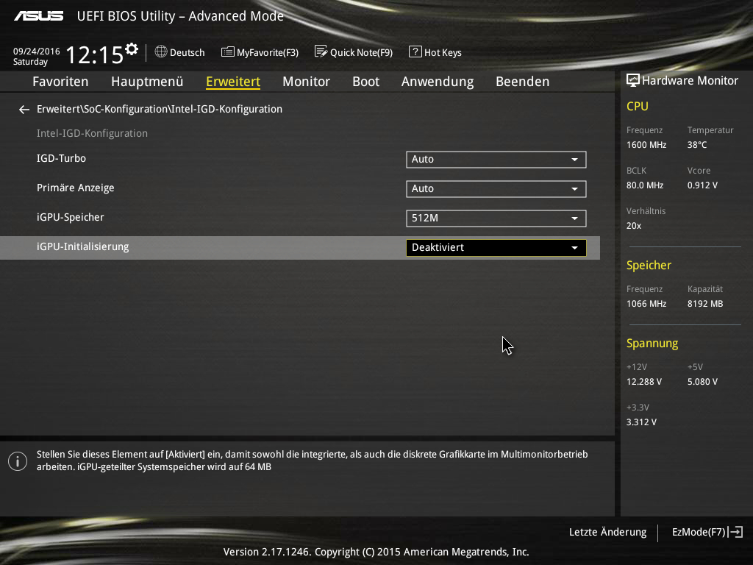Open the Primäre Anzeige dropdown

496,189
